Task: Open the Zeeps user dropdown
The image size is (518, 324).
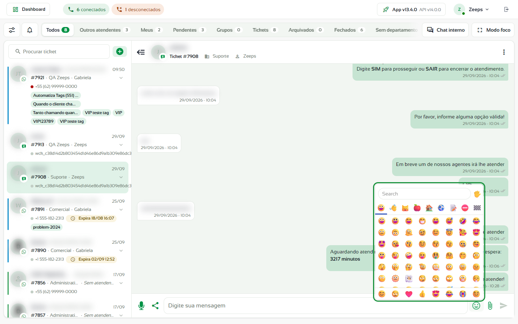Action: point(472,9)
